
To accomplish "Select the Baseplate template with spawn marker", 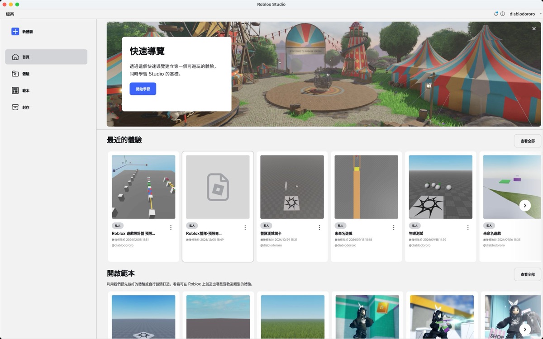I will [143, 317].
